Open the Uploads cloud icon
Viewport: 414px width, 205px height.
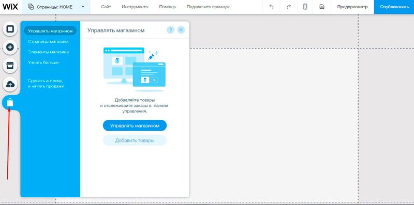tap(10, 84)
